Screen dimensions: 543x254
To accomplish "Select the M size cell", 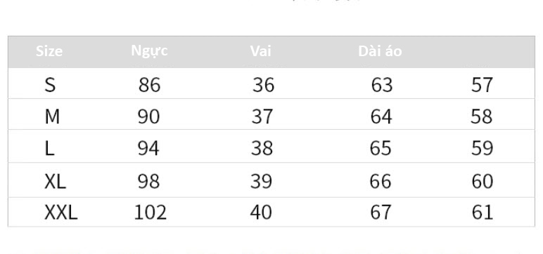I will (x=52, y=116).
